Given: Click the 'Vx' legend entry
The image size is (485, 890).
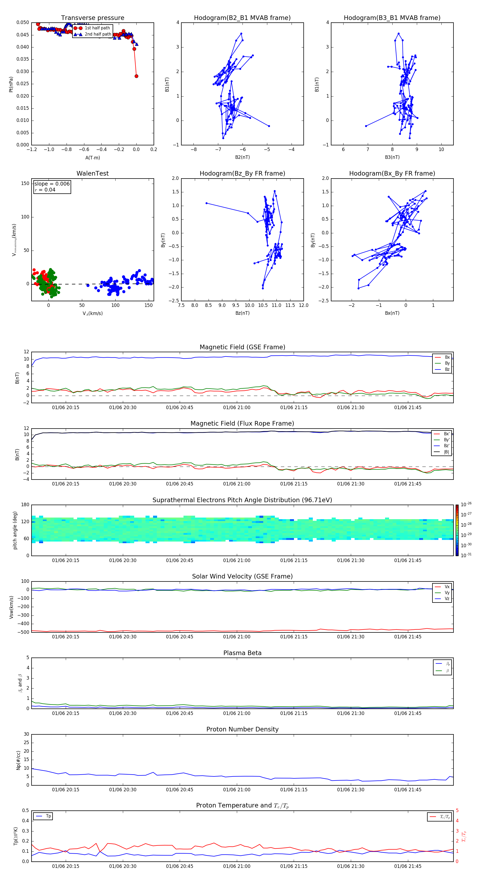Looking at the screenshot, I should pos(442,587).
